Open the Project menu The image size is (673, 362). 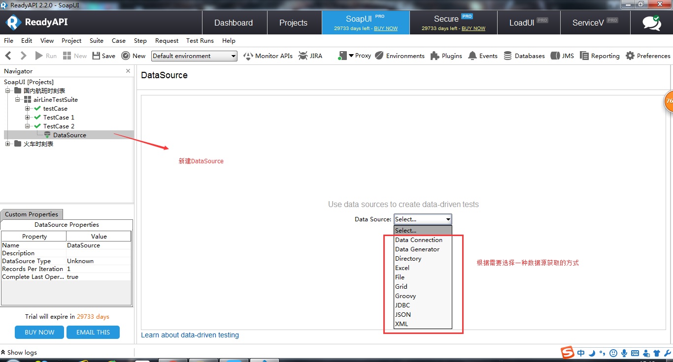71,41
